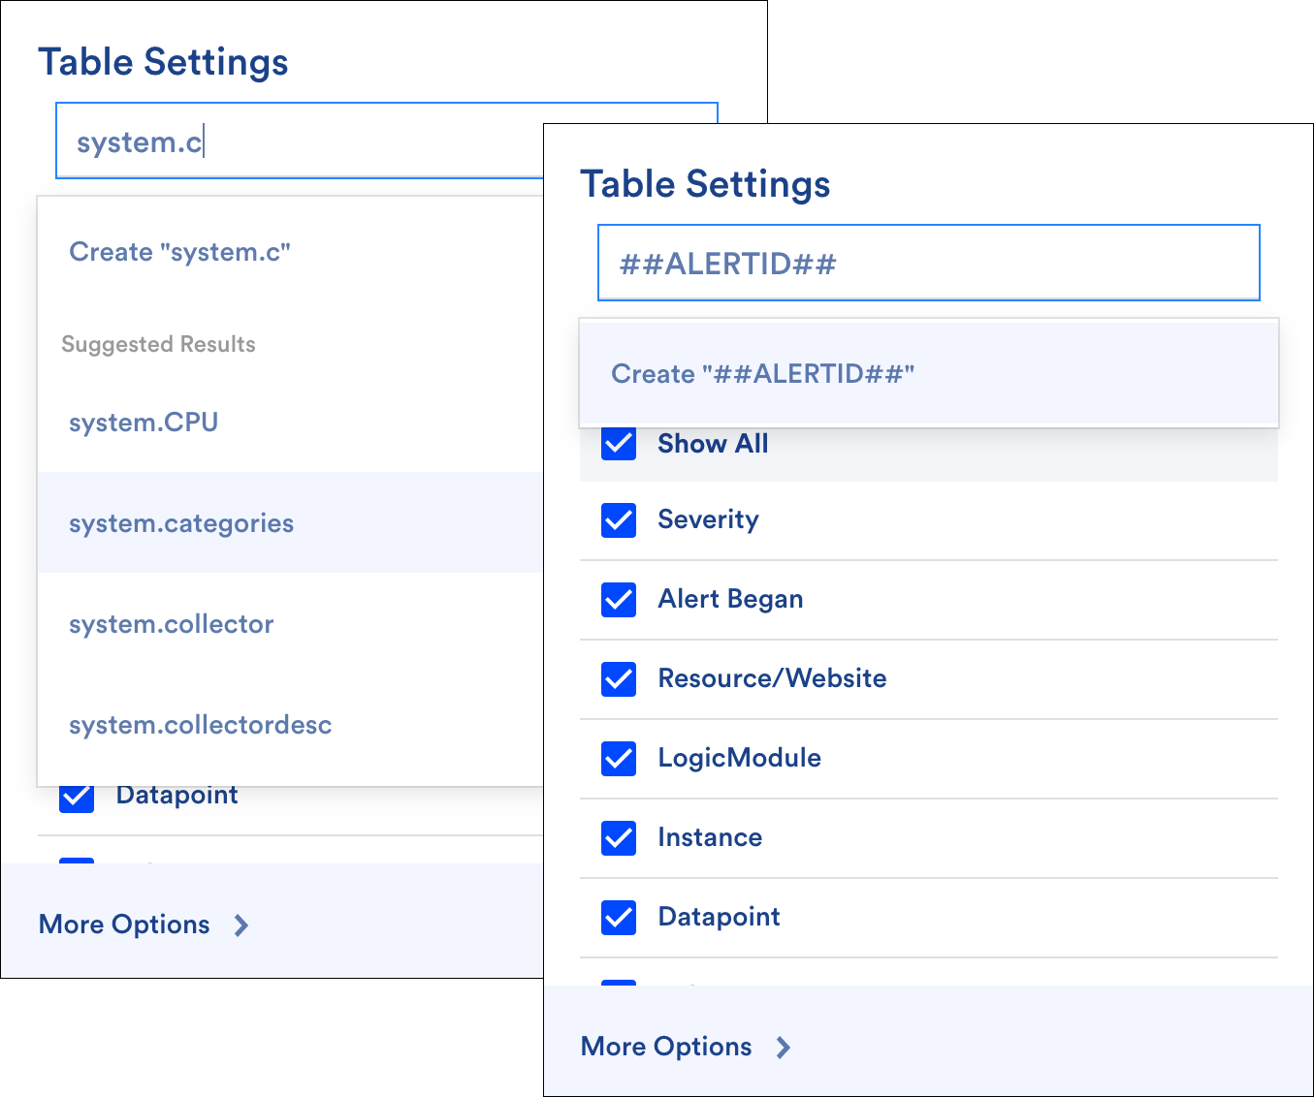1314x1097 pixels.
Task: Select Create "system.c" option
Action: coord(180,252)
